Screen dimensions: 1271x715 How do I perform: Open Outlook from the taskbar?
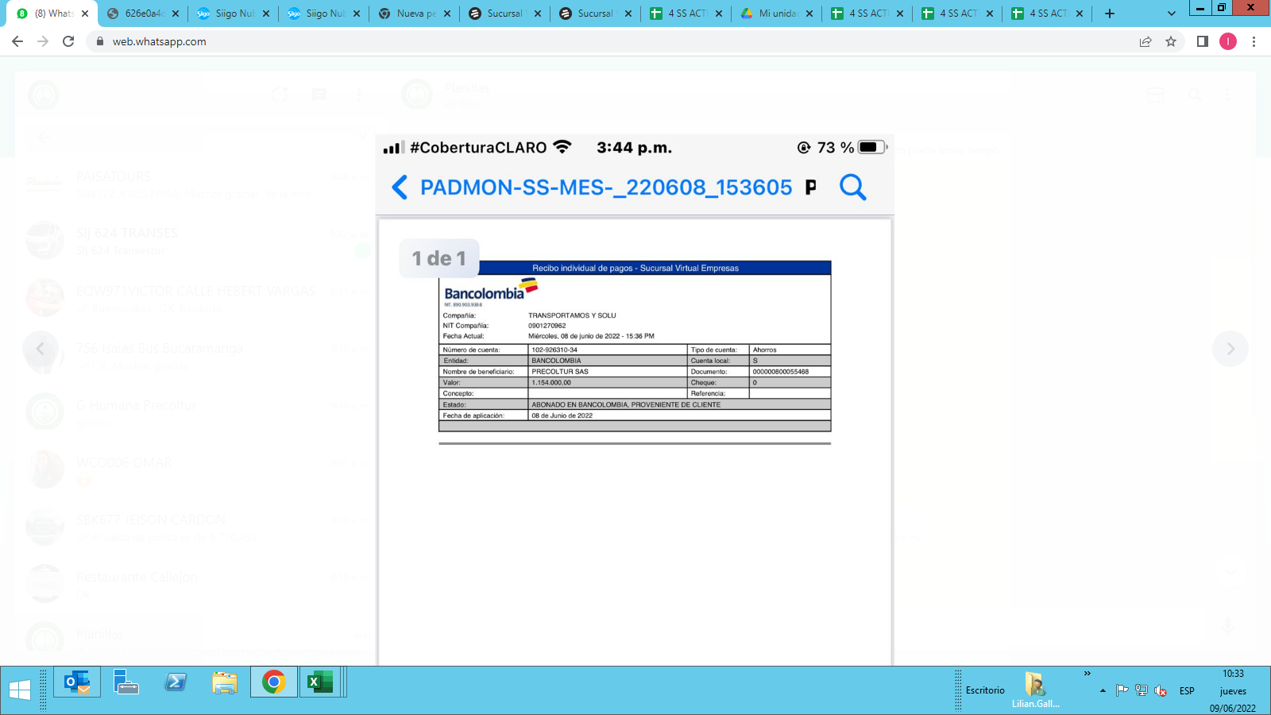(77, 682)
